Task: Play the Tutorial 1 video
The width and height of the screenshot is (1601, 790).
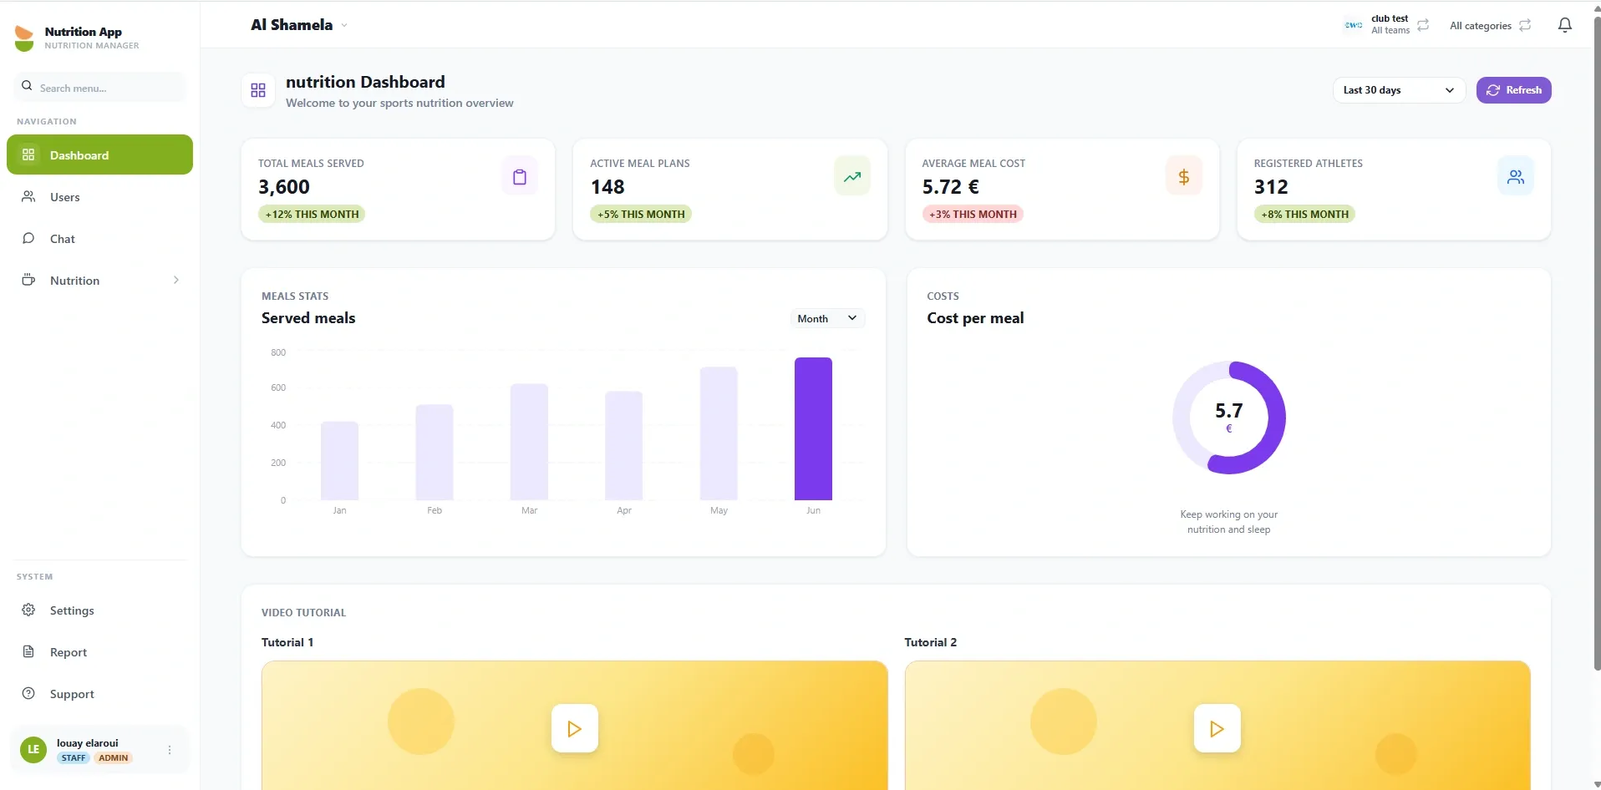Action: click(574, 728)
